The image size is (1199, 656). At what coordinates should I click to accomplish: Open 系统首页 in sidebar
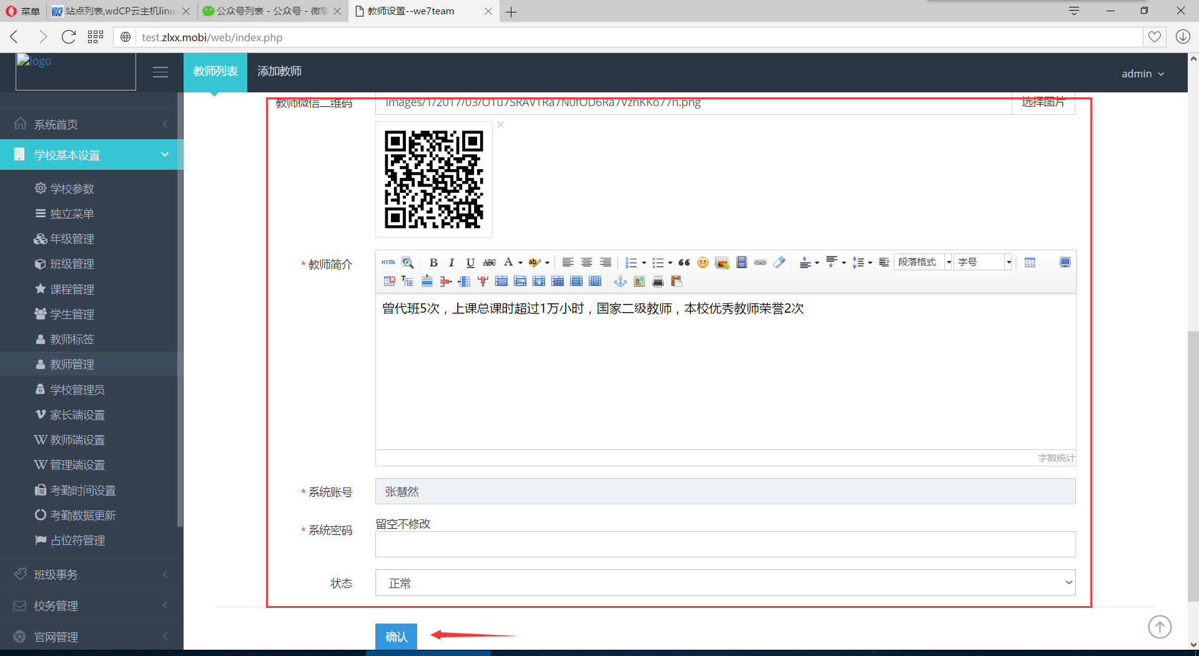click(x=92, y=124)
